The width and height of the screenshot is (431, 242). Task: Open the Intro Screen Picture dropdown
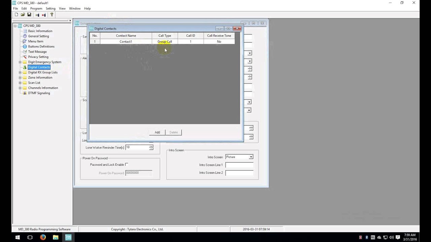point(251,157)
